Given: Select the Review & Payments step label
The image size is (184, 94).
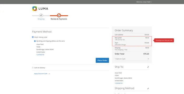Looking at the screenshot, I should [x=59, y=19].
